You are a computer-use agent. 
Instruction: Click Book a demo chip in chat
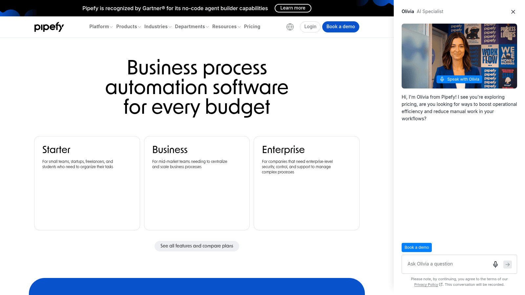[417, 247]
